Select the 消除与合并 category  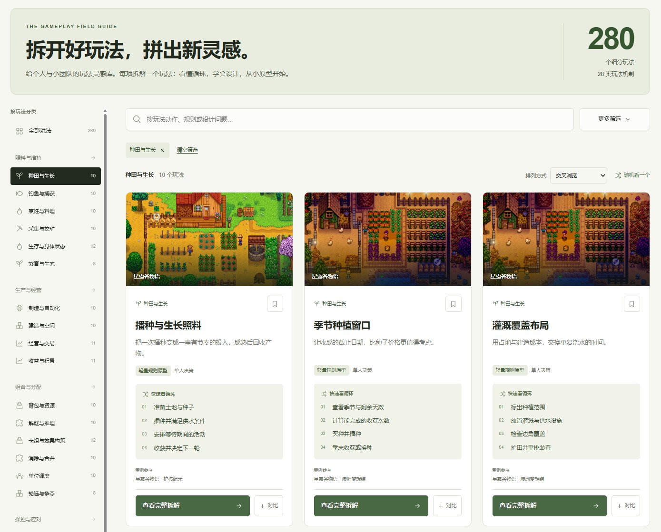[x=56, y=458]
